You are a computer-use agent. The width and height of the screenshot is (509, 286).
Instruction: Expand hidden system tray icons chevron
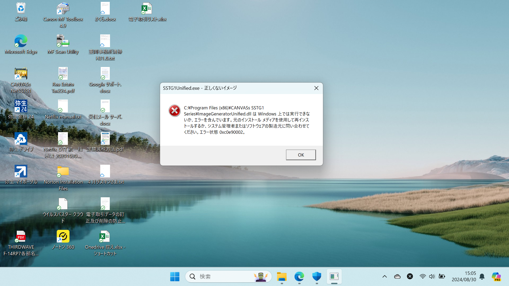tap(385, 277)
